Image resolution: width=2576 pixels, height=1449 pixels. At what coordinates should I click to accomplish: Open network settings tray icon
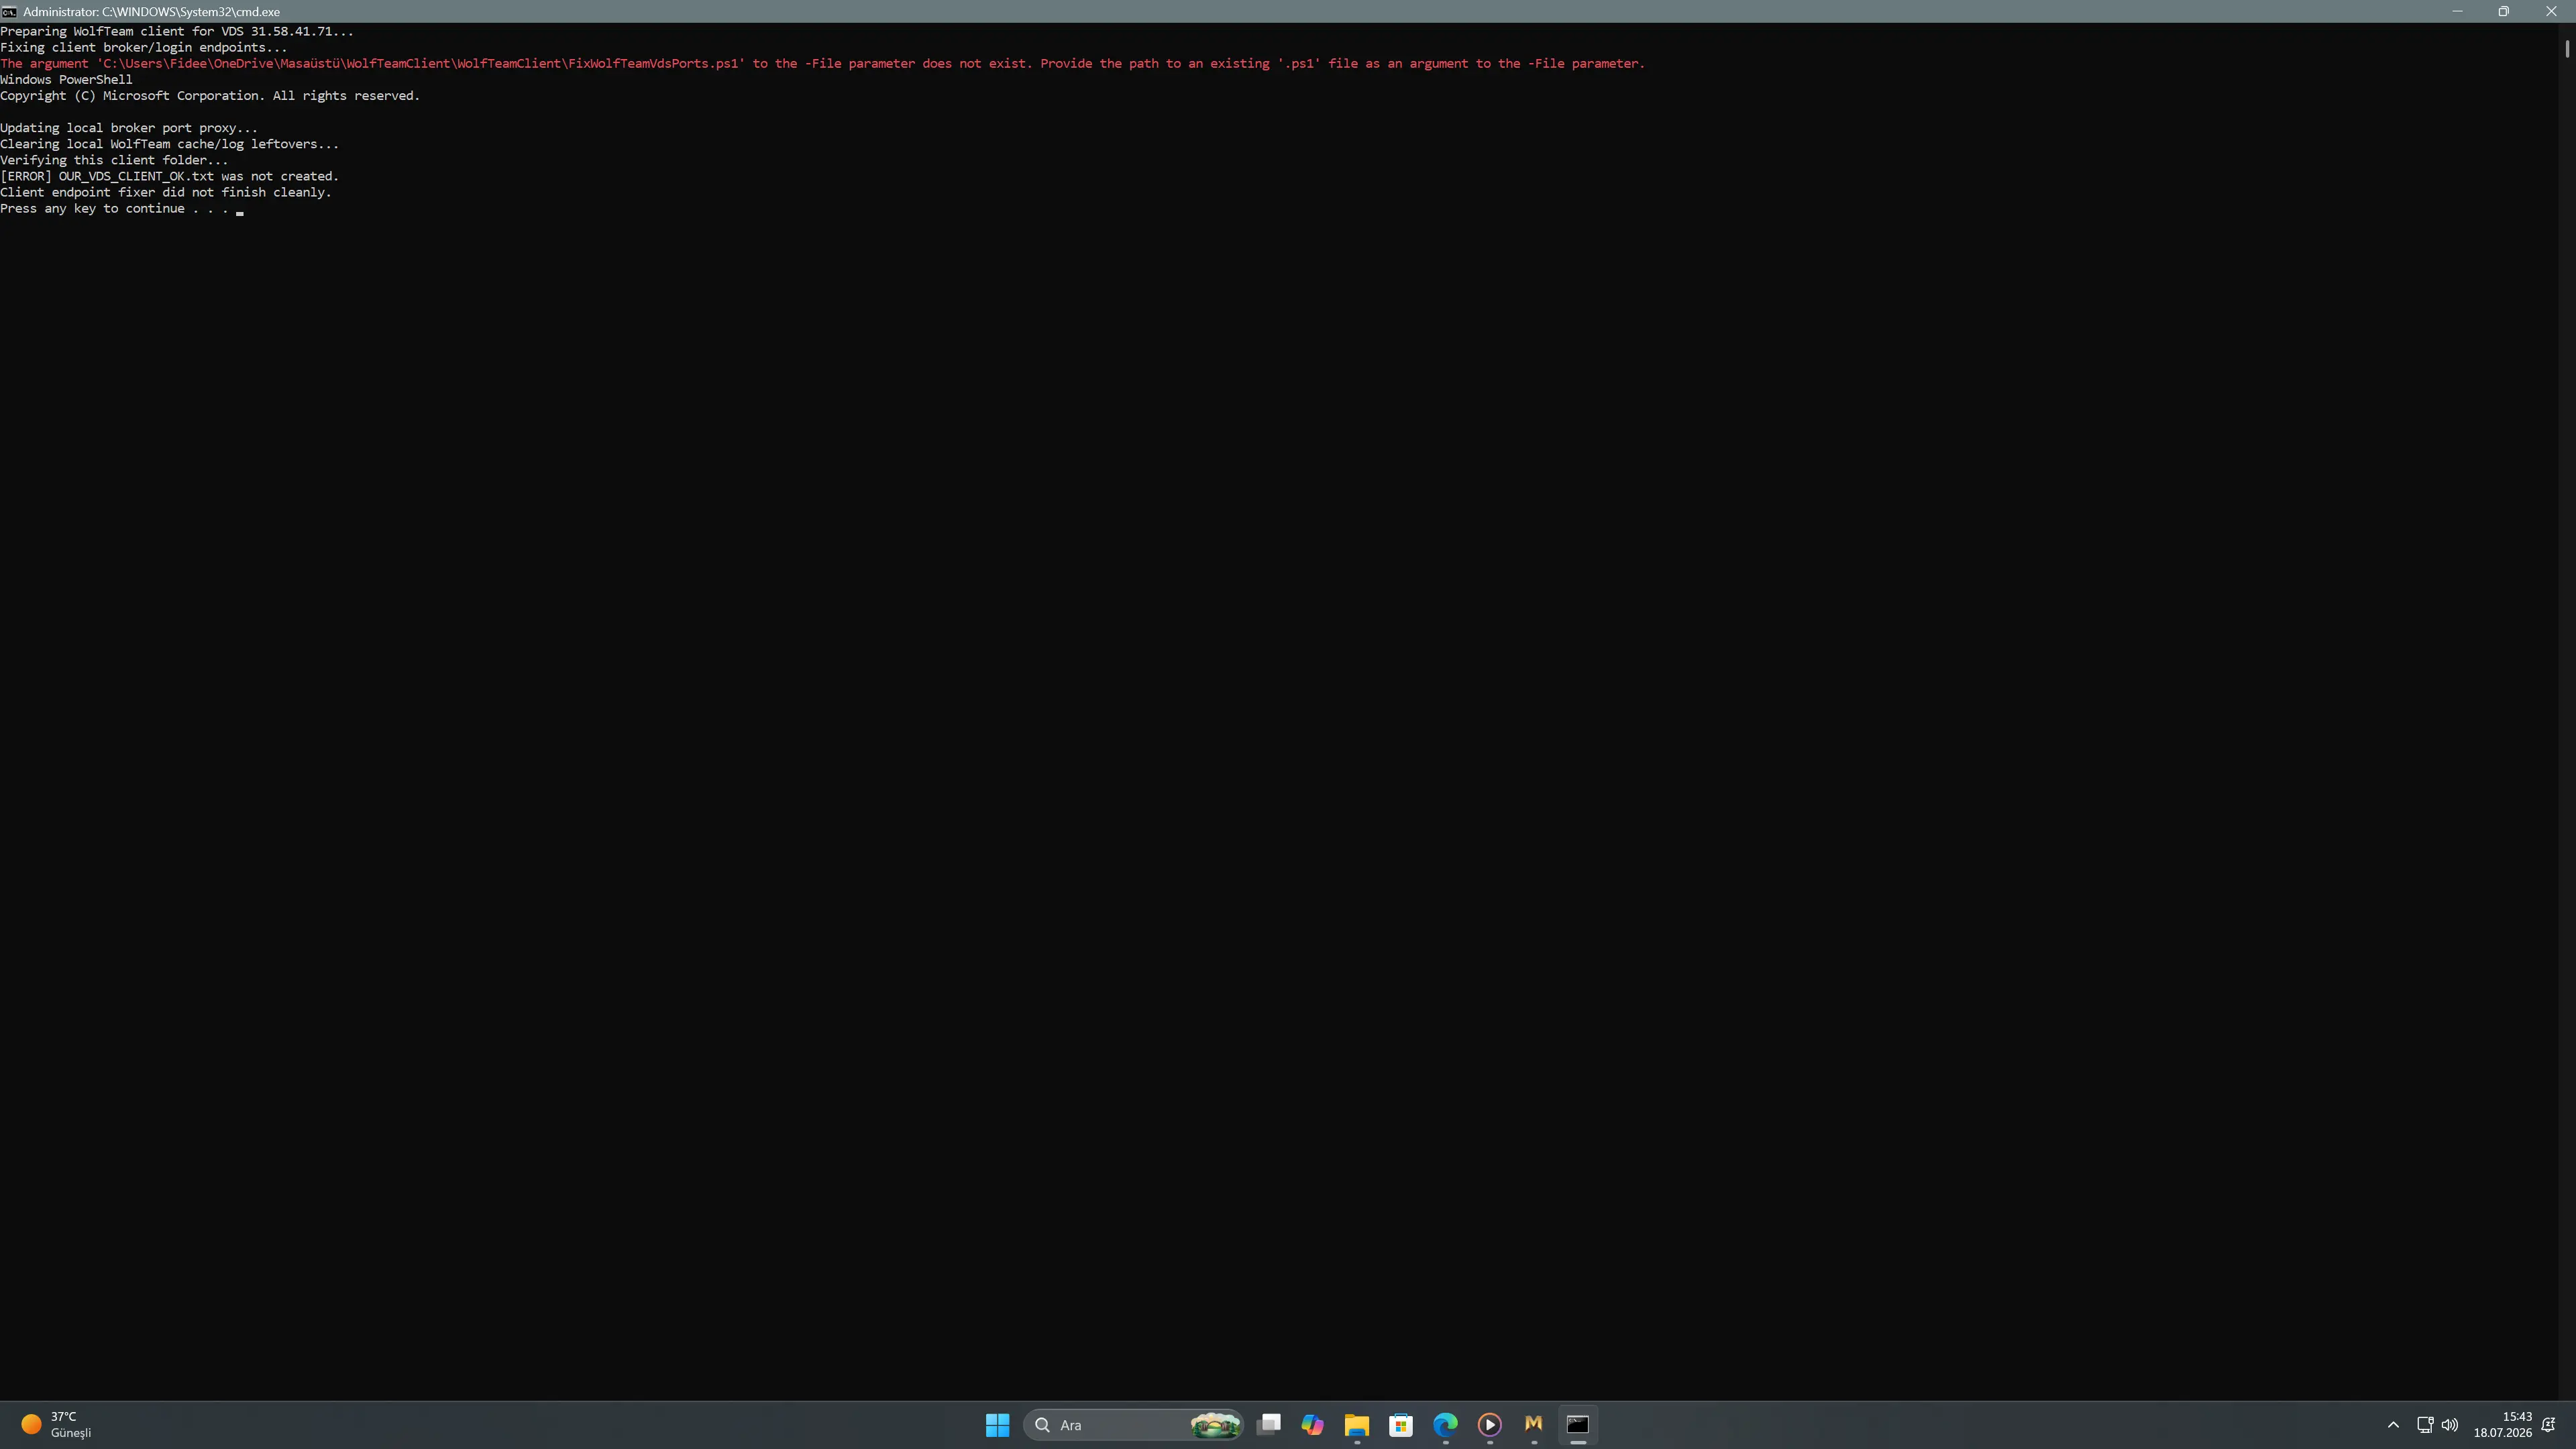pyautogui.click(x=2425, y=1425)
